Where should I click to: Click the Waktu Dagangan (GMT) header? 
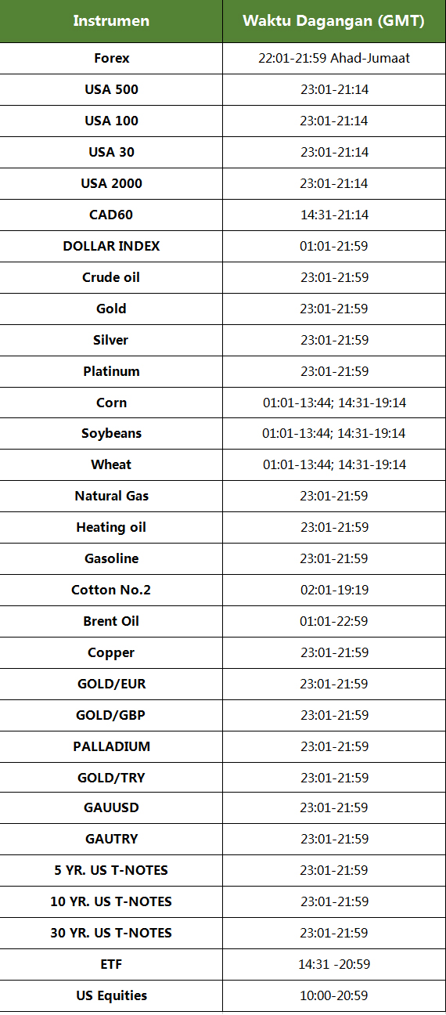coord(334,21)
